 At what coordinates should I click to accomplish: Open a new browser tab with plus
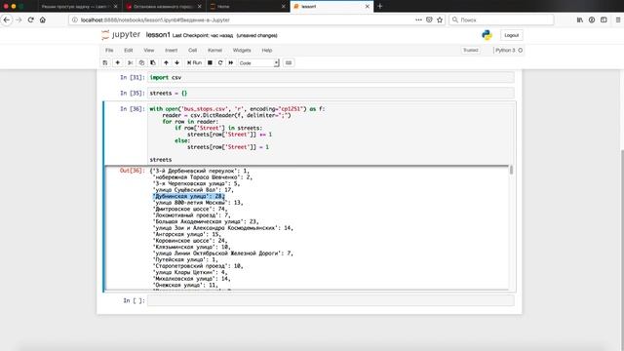[x=379, y=7]
